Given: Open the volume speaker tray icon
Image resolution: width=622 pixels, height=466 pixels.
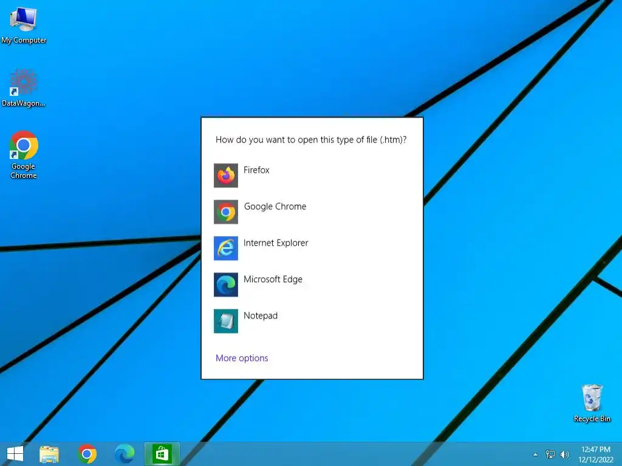Looking at the screenshot, I should click(x=564, y=454).
